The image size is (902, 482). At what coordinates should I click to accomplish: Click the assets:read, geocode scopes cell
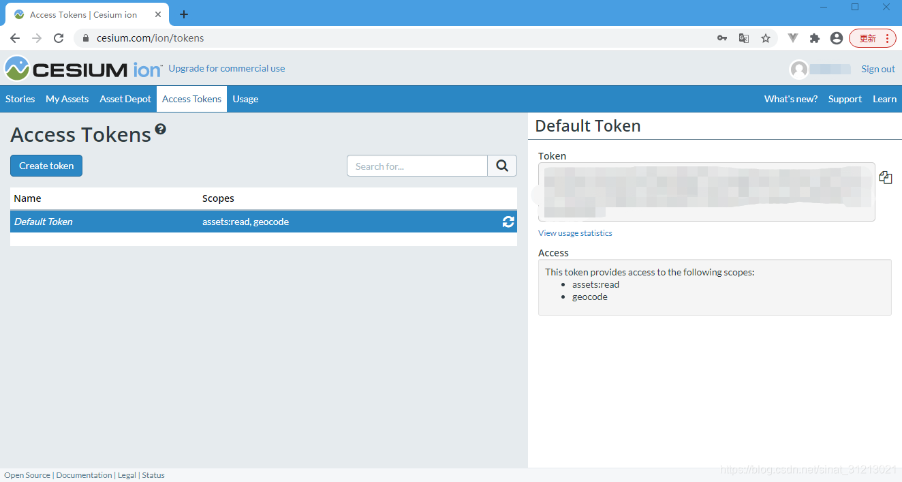pyautogui.click(x=246, y=222)
